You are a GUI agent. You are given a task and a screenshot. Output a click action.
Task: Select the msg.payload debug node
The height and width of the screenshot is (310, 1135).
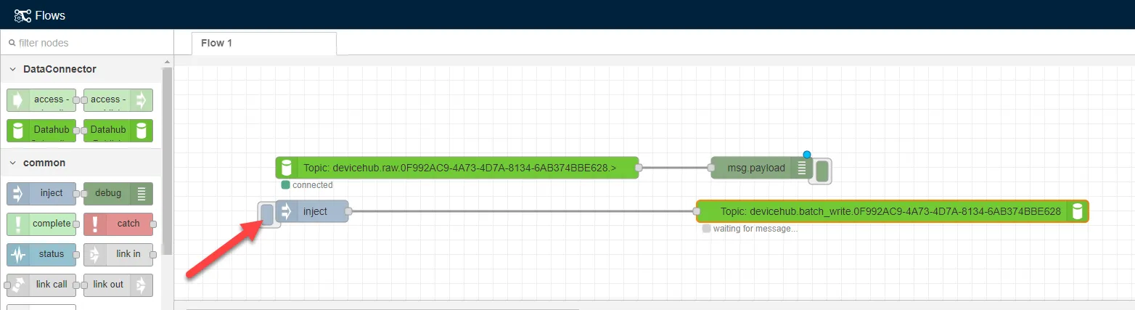pos(761,168)
